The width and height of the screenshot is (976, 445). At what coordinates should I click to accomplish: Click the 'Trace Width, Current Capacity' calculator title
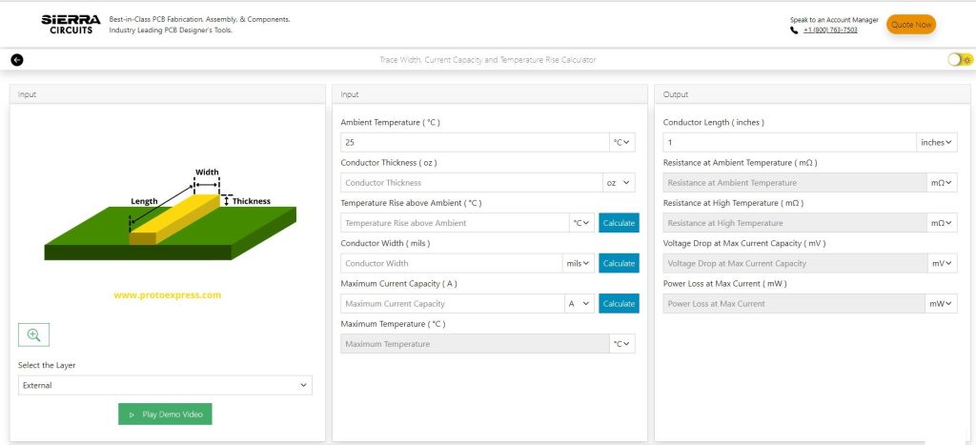(x=487, y=60)
